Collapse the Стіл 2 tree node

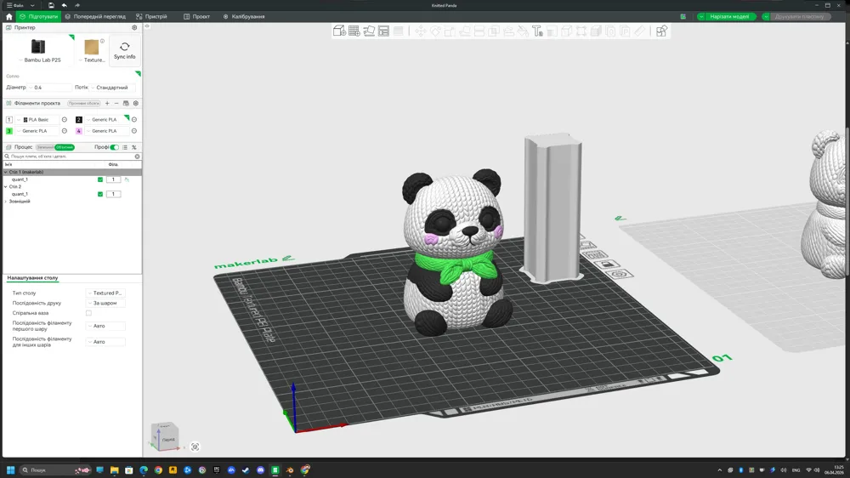(6, 186)
